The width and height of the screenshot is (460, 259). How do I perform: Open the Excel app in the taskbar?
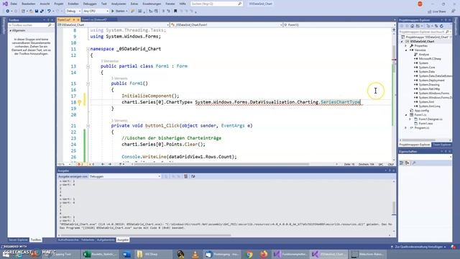click(x=99, y=254)
